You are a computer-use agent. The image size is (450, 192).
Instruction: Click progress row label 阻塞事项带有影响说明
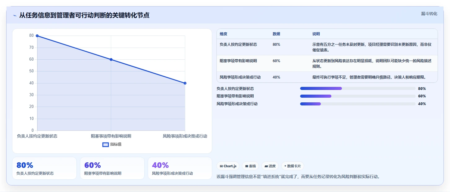coord(235,96)
